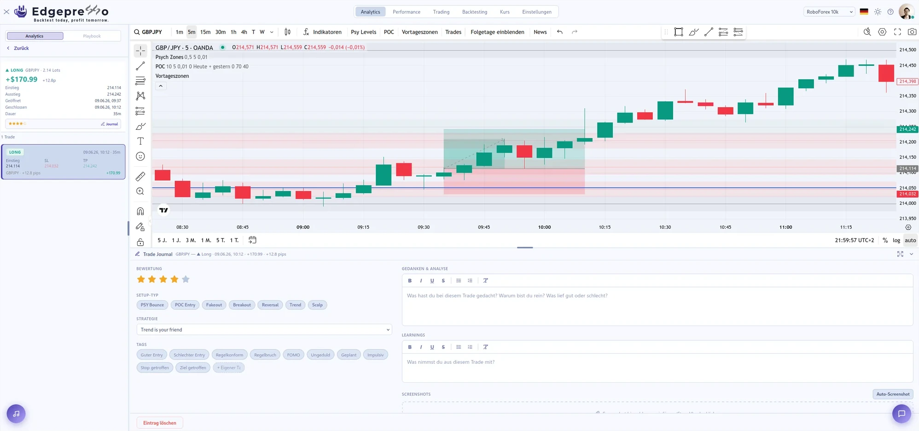Expand more timeframe options chevron
Screen dimensions: 919x431
click(272, 32)
